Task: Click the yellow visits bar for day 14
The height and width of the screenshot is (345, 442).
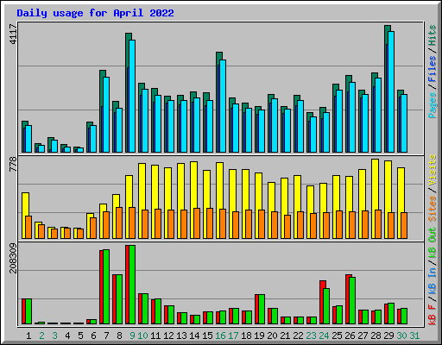Action: pos(193,200)
